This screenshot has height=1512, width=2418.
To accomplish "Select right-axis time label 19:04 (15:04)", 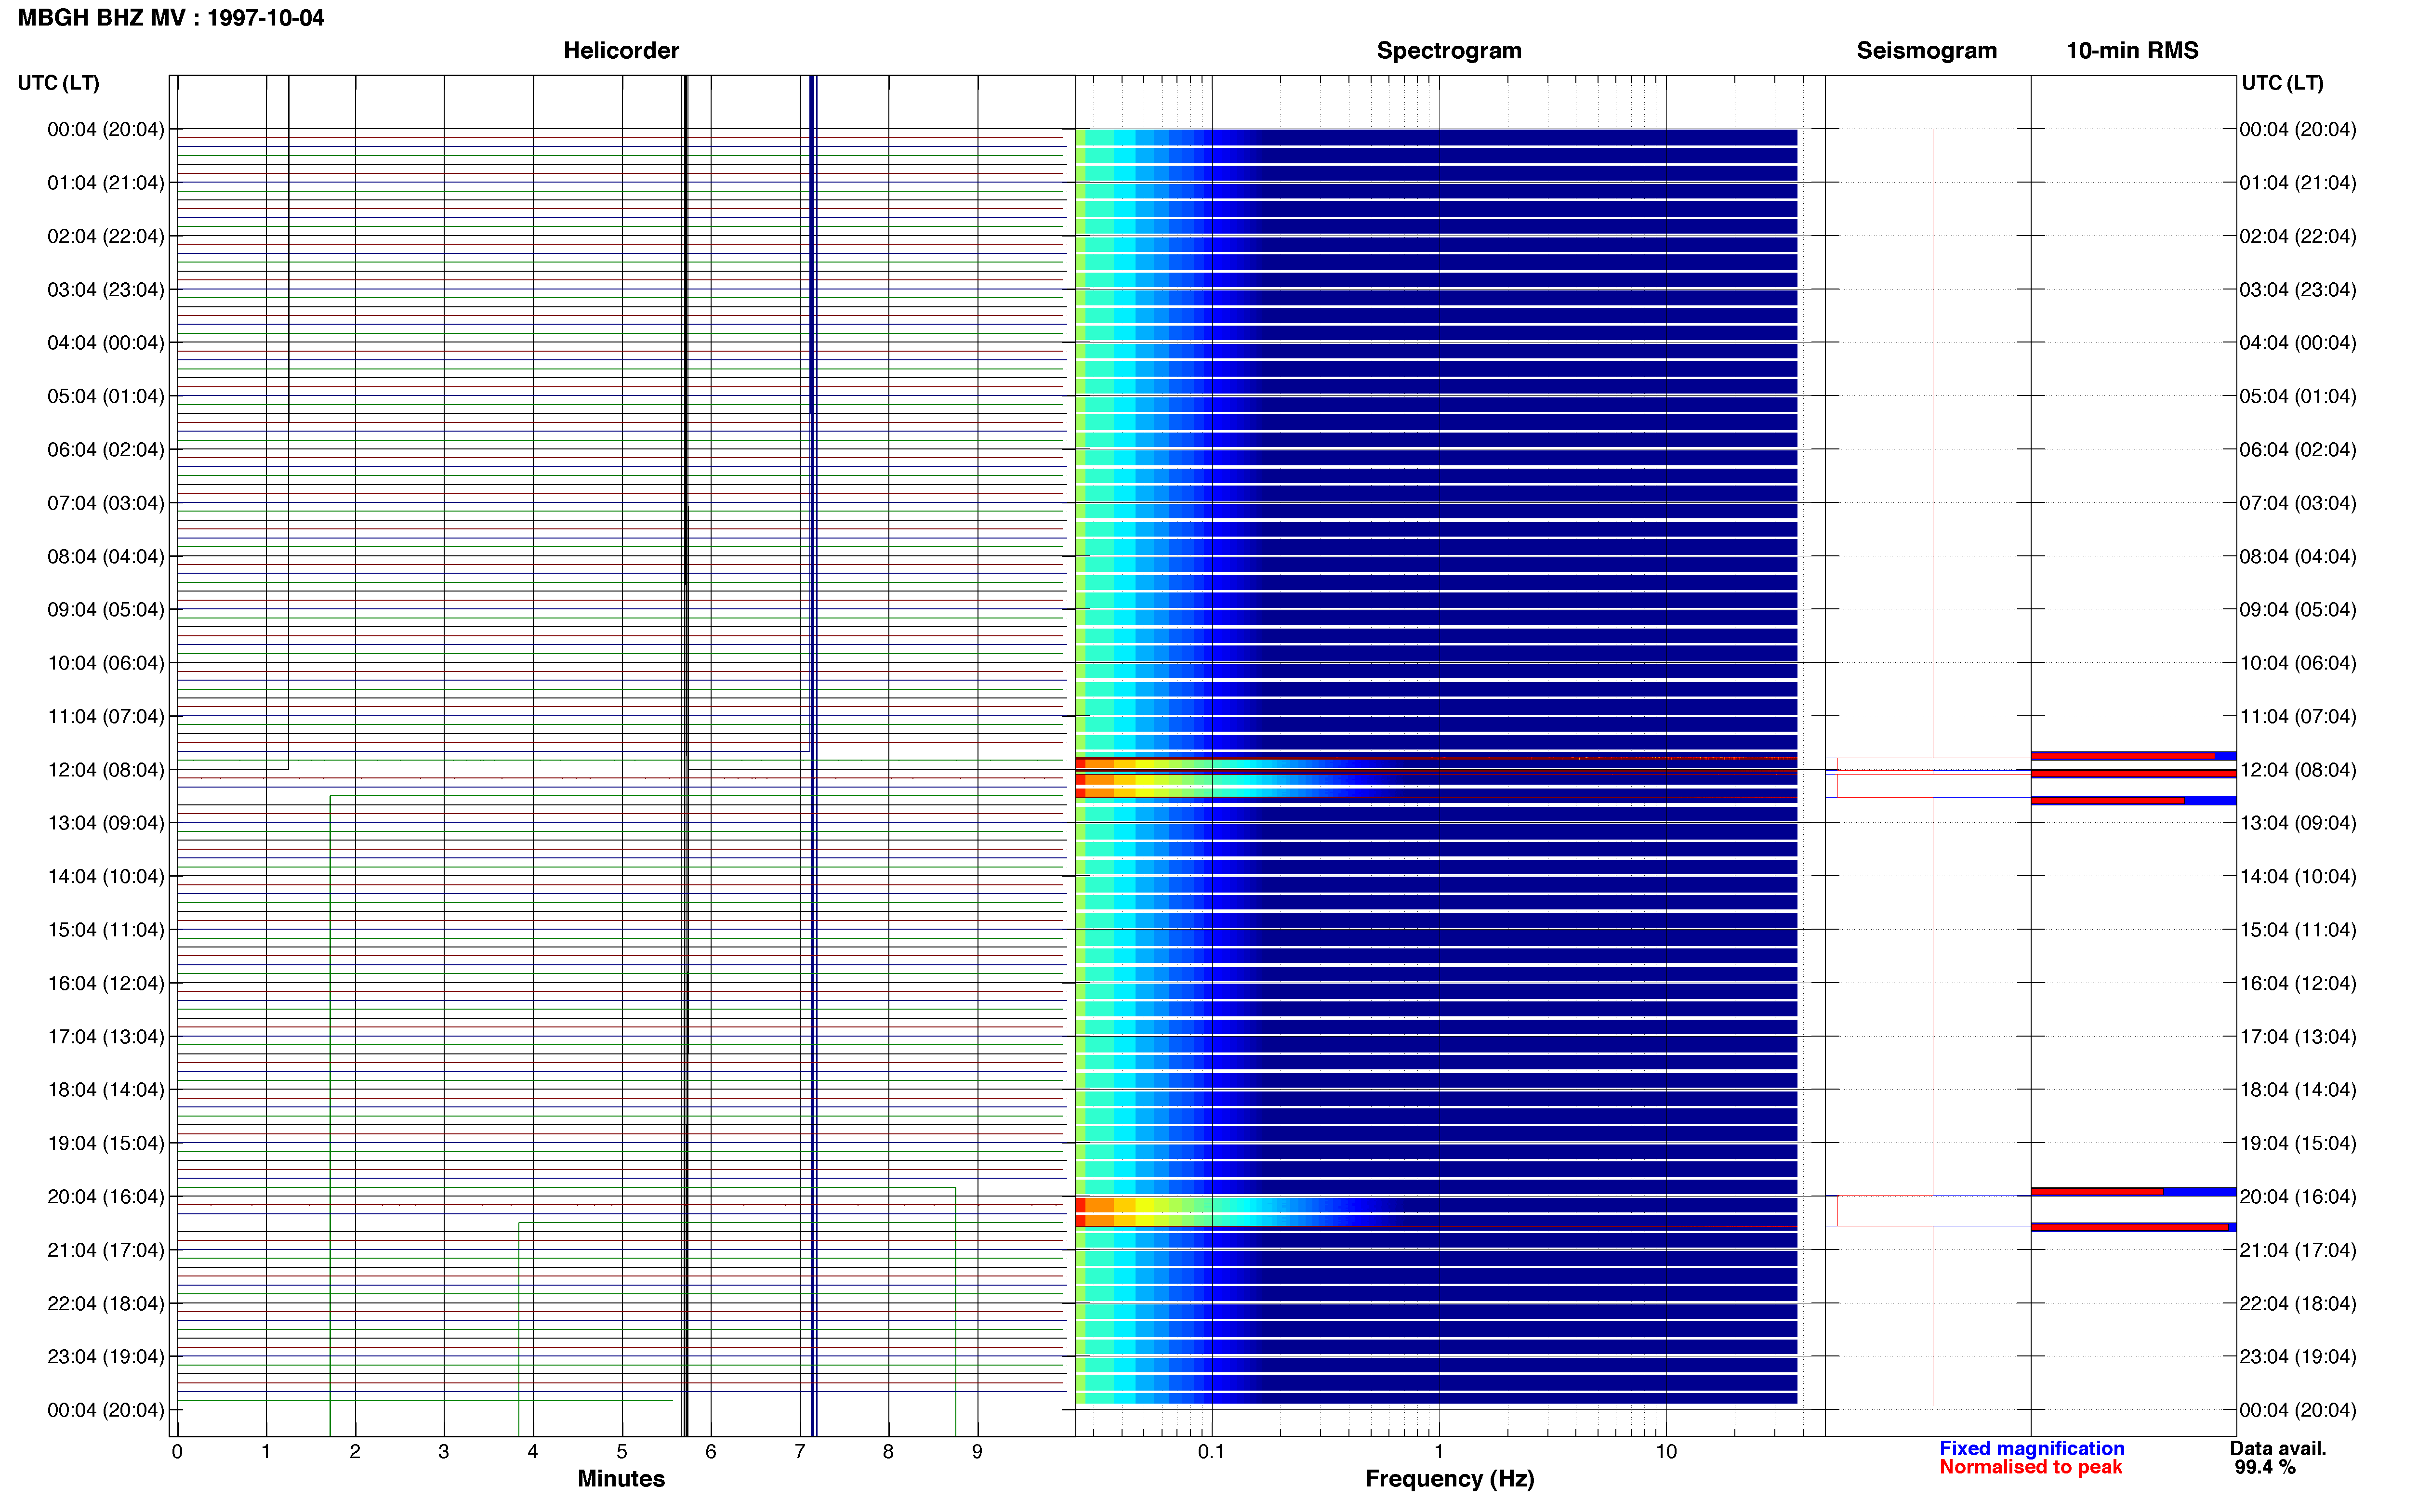I will pos(2298,1143).
